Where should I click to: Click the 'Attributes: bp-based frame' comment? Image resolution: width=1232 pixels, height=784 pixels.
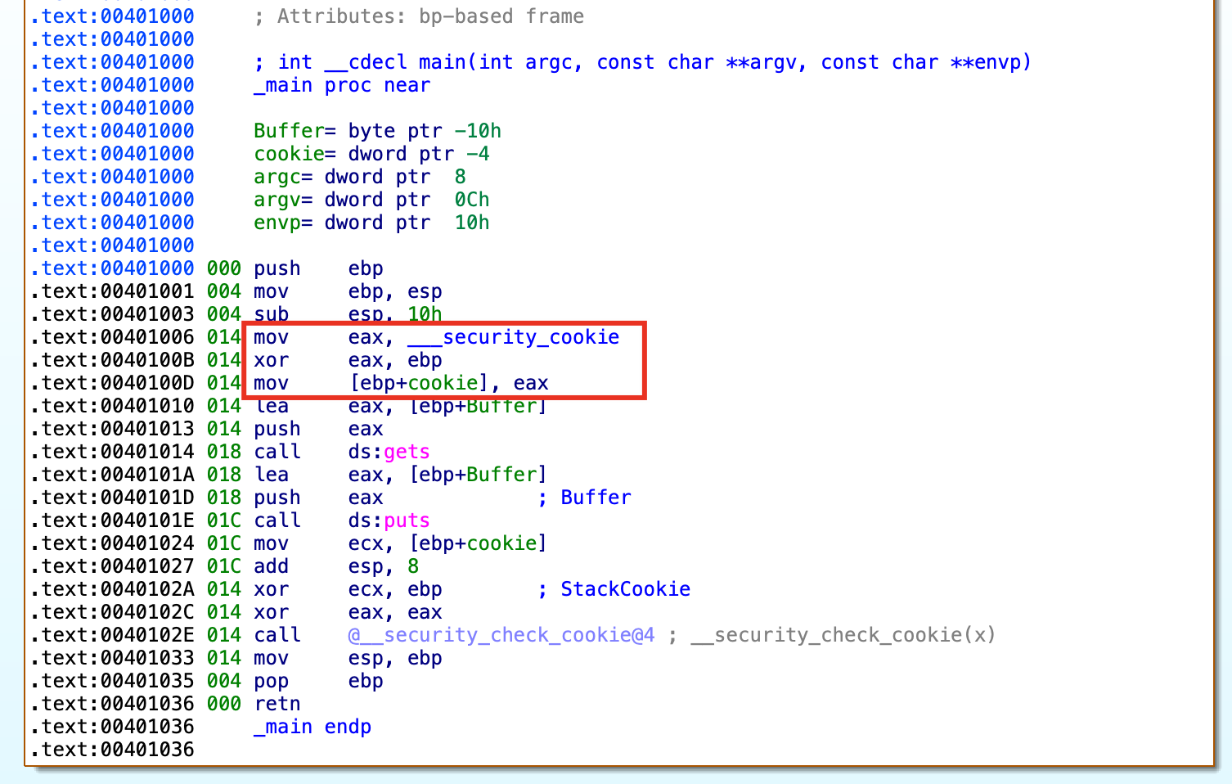click(x=429, y=16)
